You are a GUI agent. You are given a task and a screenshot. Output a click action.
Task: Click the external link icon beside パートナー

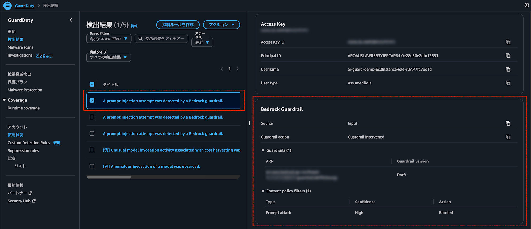30,193
